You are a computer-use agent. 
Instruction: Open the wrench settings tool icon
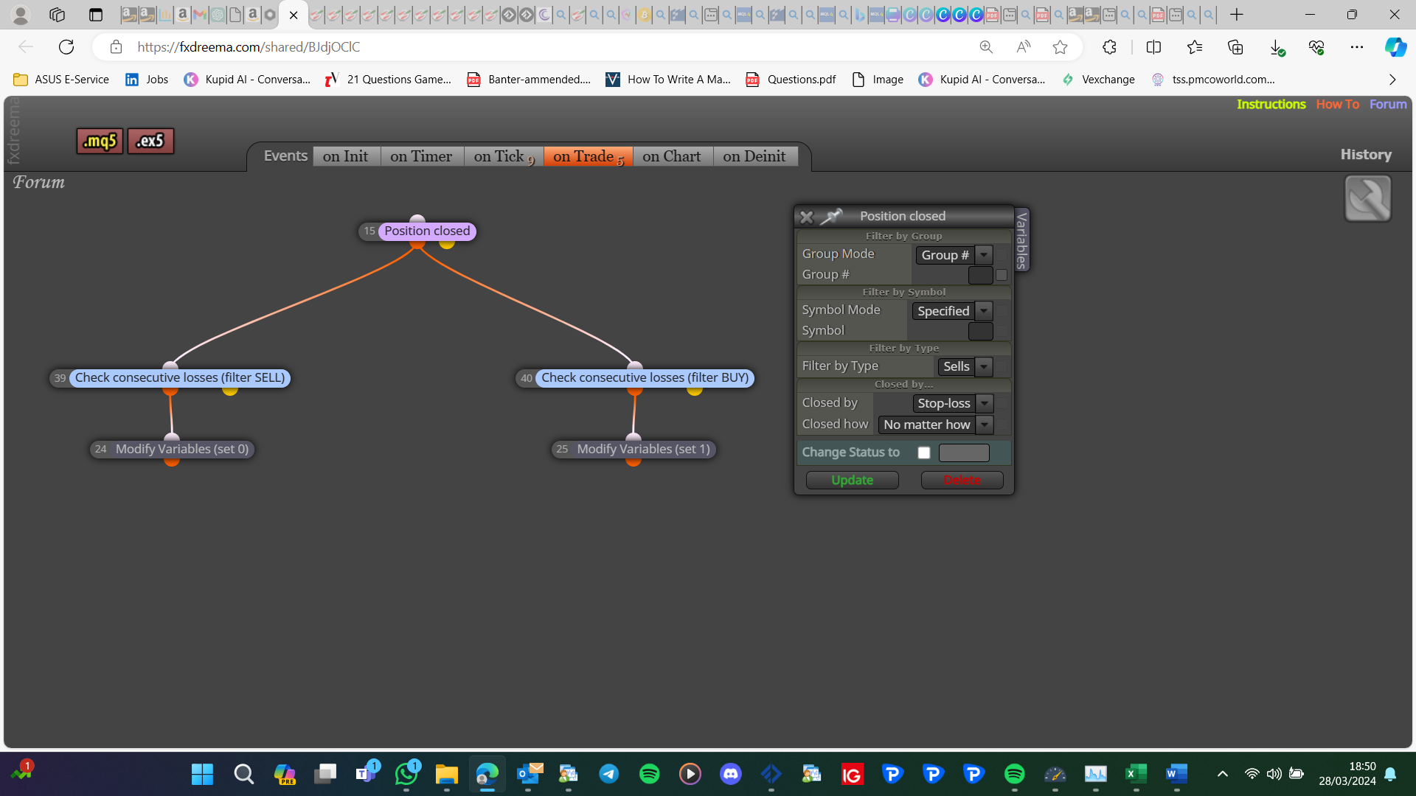1368,198
